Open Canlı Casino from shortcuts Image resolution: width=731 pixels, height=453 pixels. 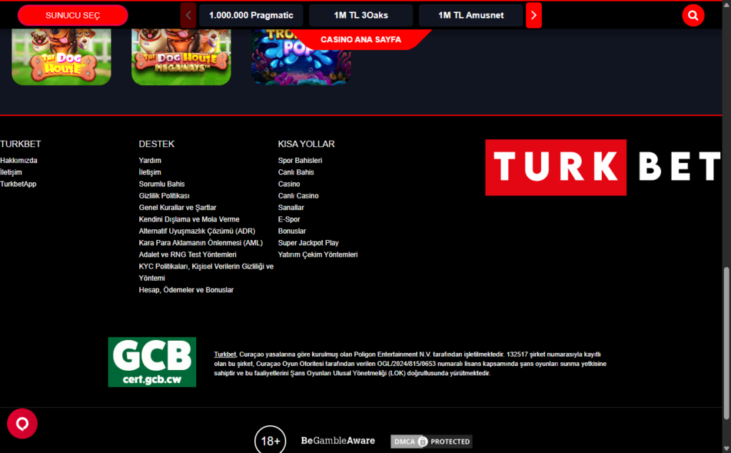coord(298,195)
